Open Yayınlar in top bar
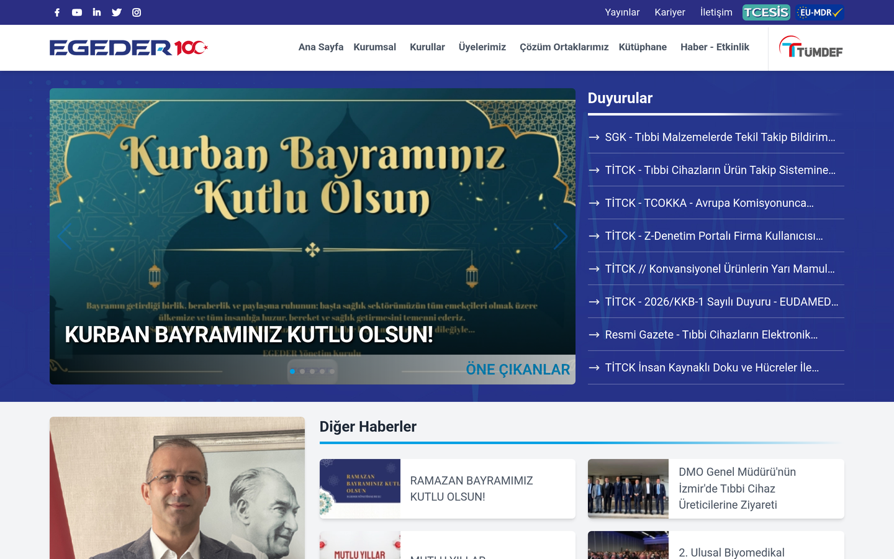The image size is (894, 559). click(x=622, y=12)
